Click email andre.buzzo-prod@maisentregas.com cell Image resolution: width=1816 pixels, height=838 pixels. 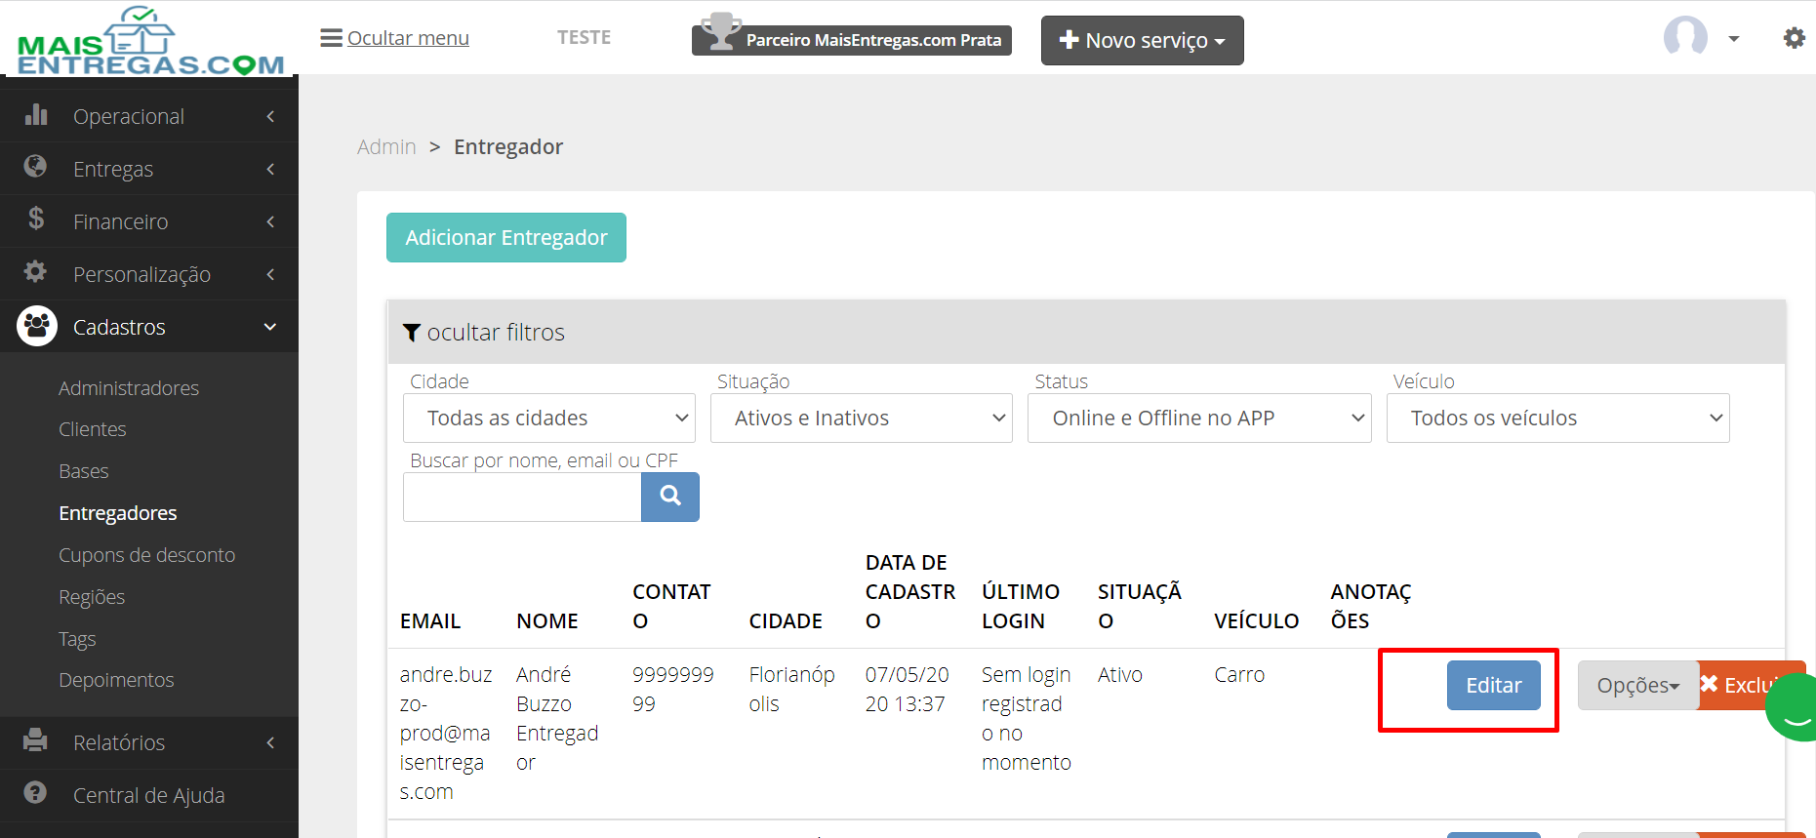click(x=446, y=733)
